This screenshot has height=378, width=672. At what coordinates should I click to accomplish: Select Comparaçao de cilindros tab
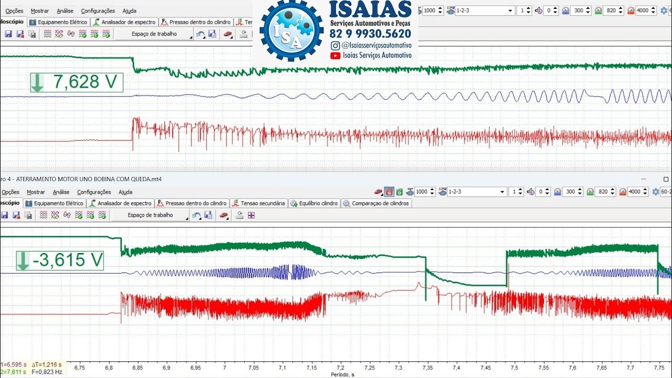(x=376, y=203)
